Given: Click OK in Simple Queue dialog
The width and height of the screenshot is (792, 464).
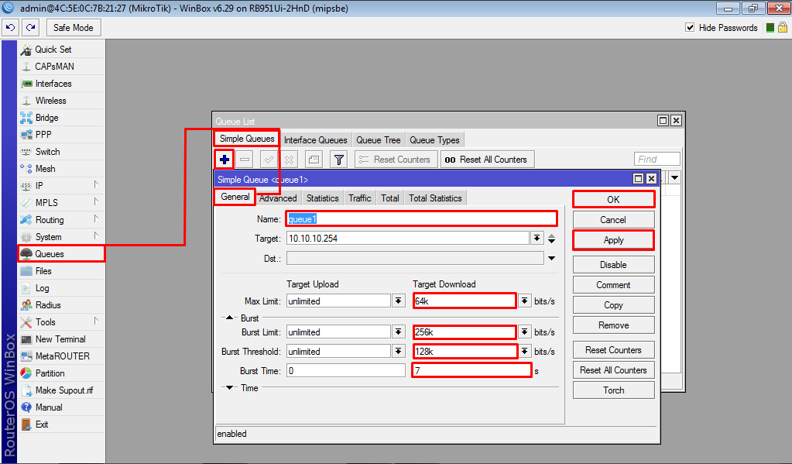Looking at the screenshot, I should pos(613,200).
